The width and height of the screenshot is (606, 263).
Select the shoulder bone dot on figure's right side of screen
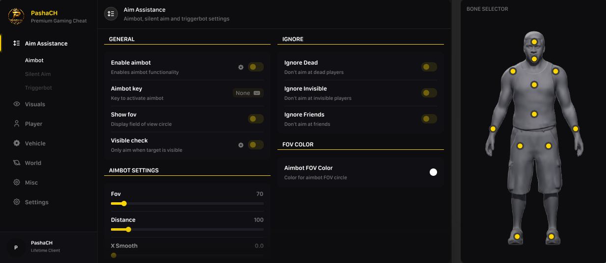coord(555,72)
